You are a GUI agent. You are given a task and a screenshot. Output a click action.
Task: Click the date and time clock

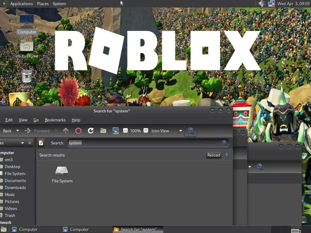[x=293, y=4]
